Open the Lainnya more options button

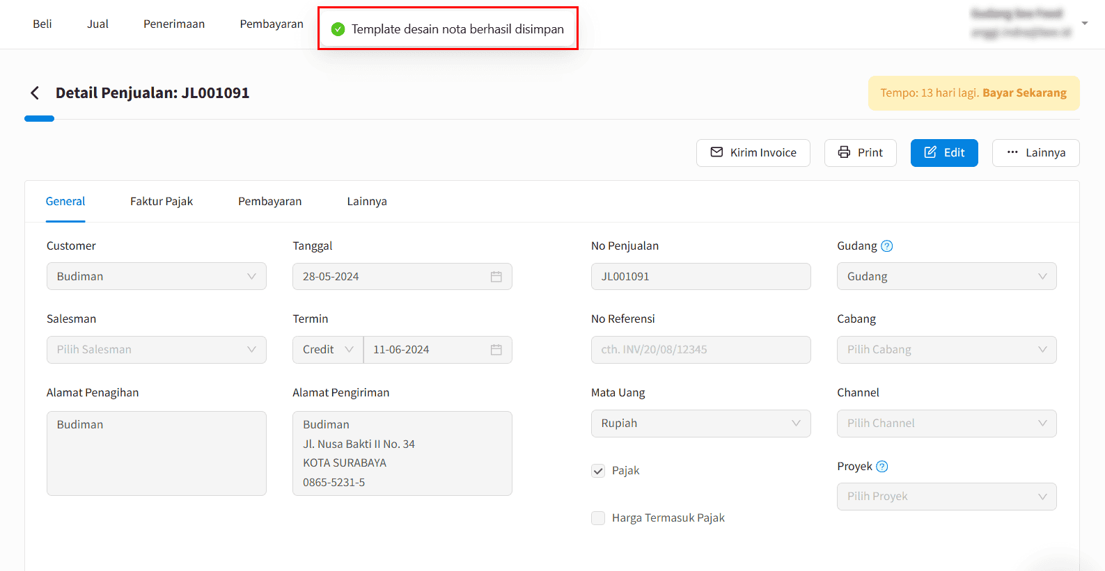[1036, 153]
